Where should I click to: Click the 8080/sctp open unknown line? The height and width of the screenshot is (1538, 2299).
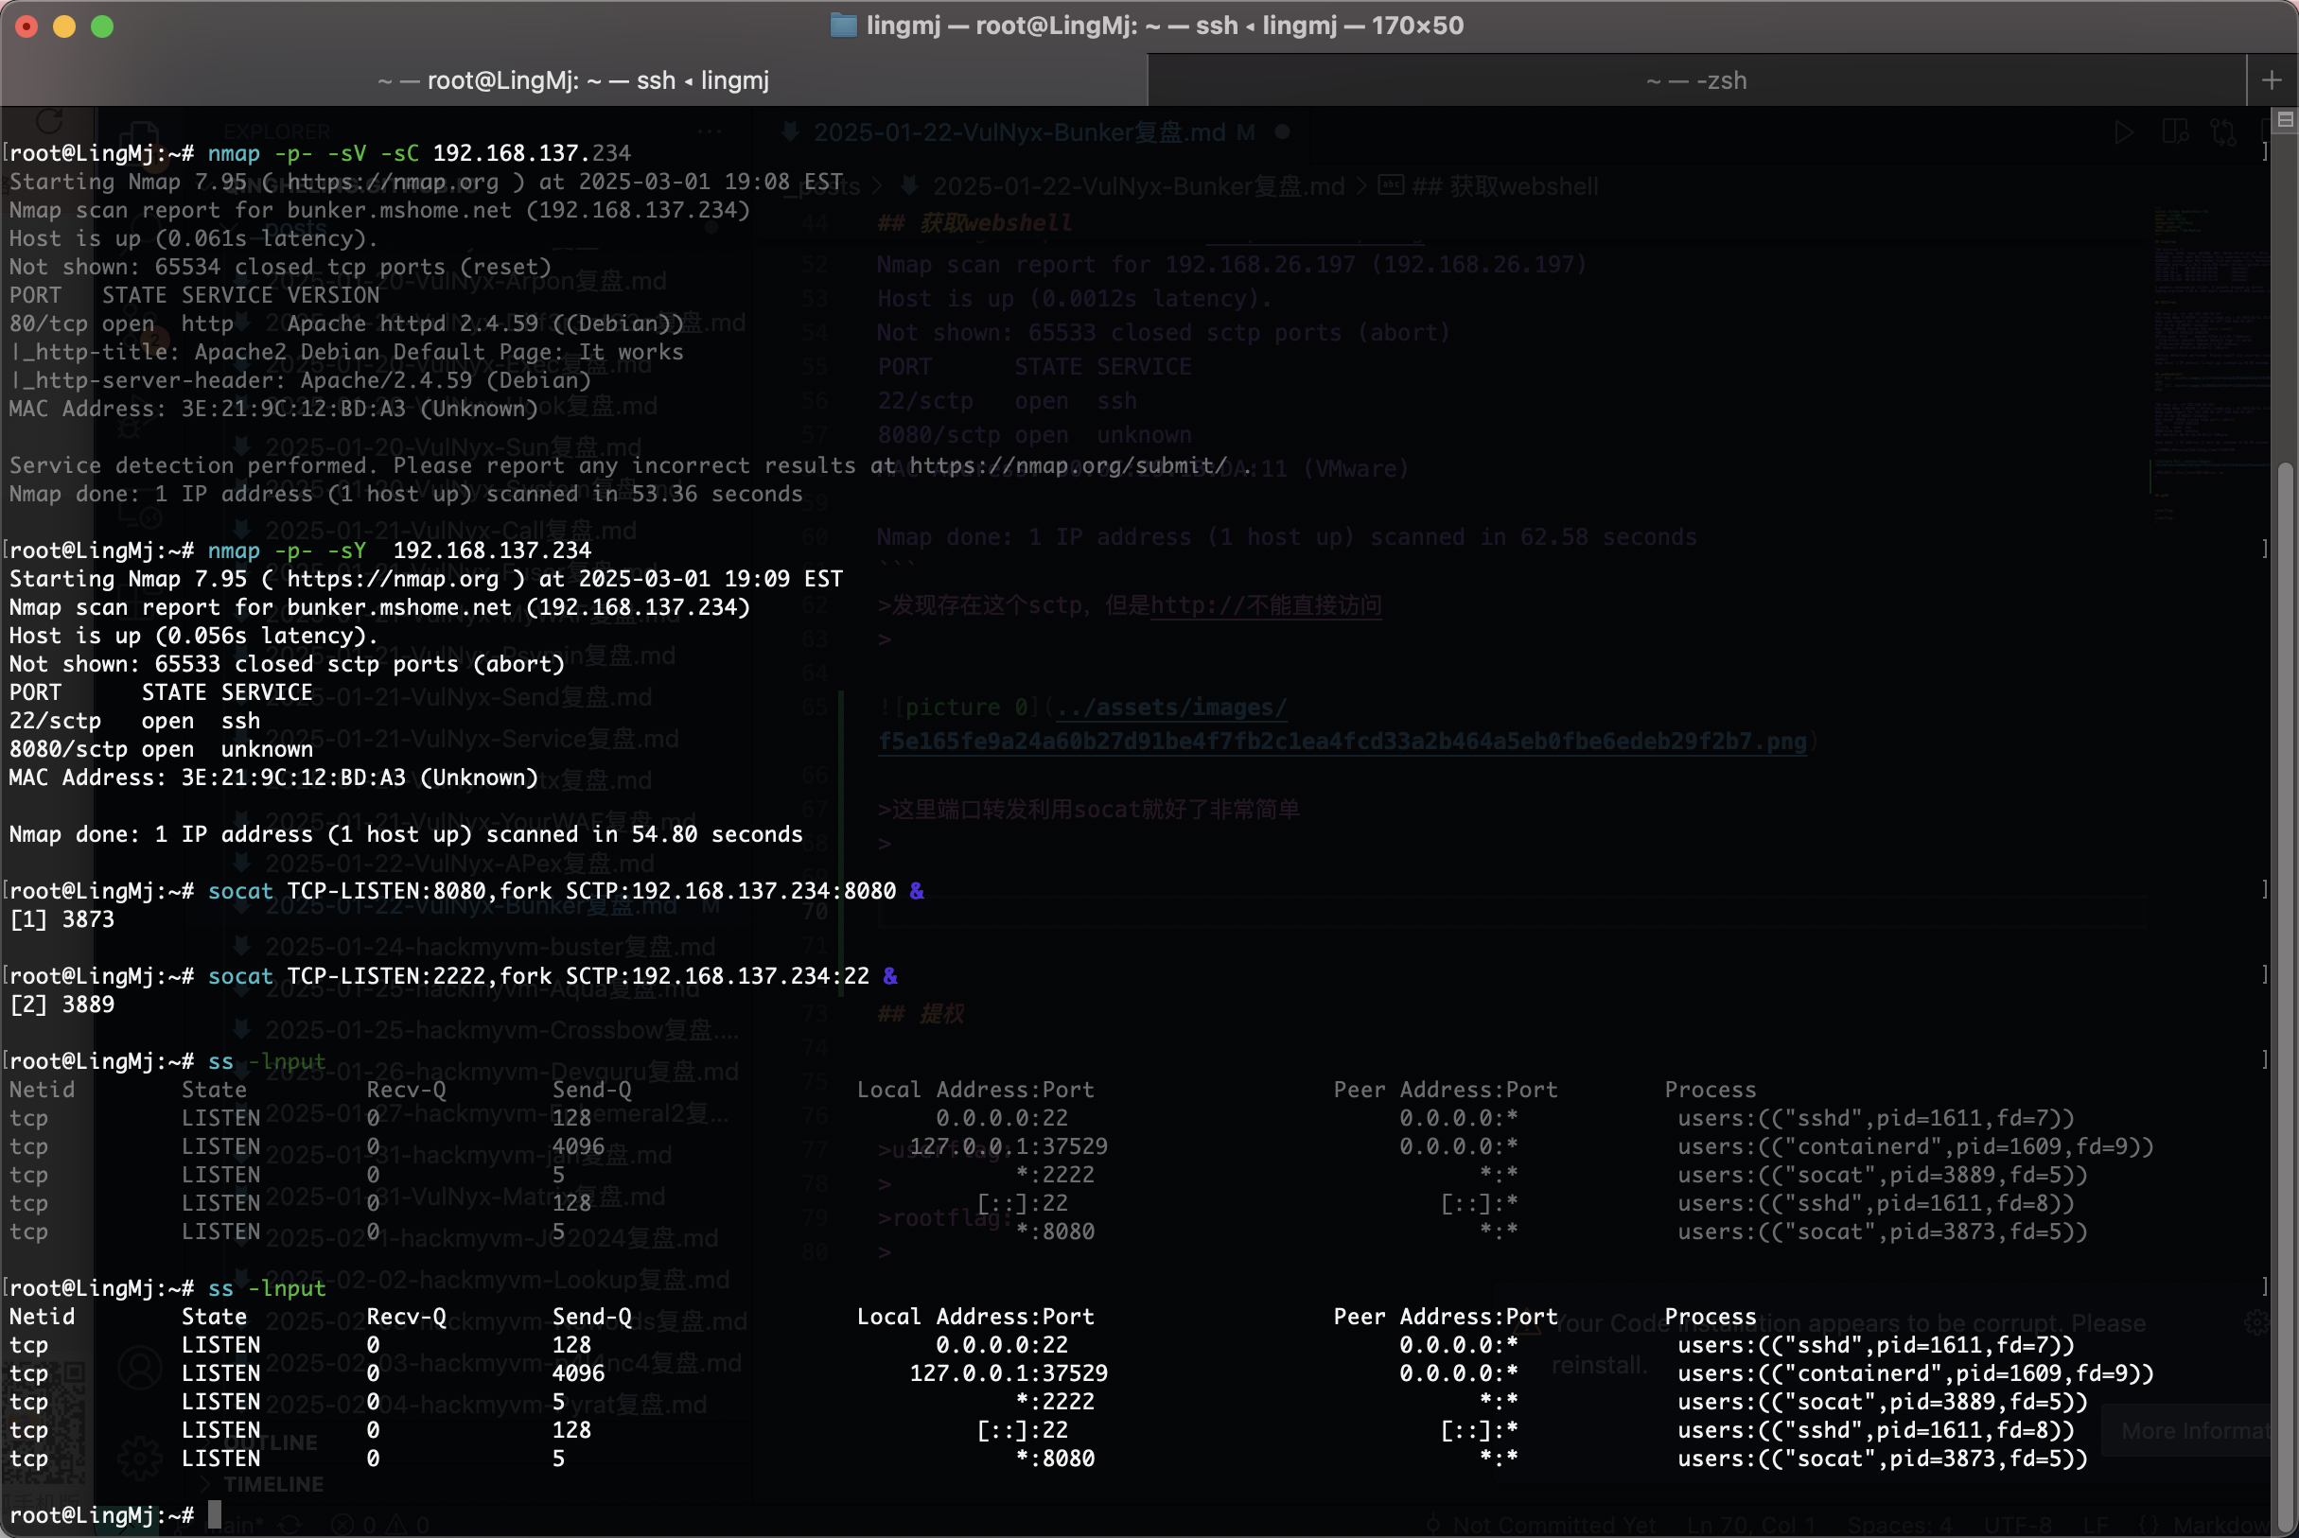pyautogui.click(x=161, y=749)
